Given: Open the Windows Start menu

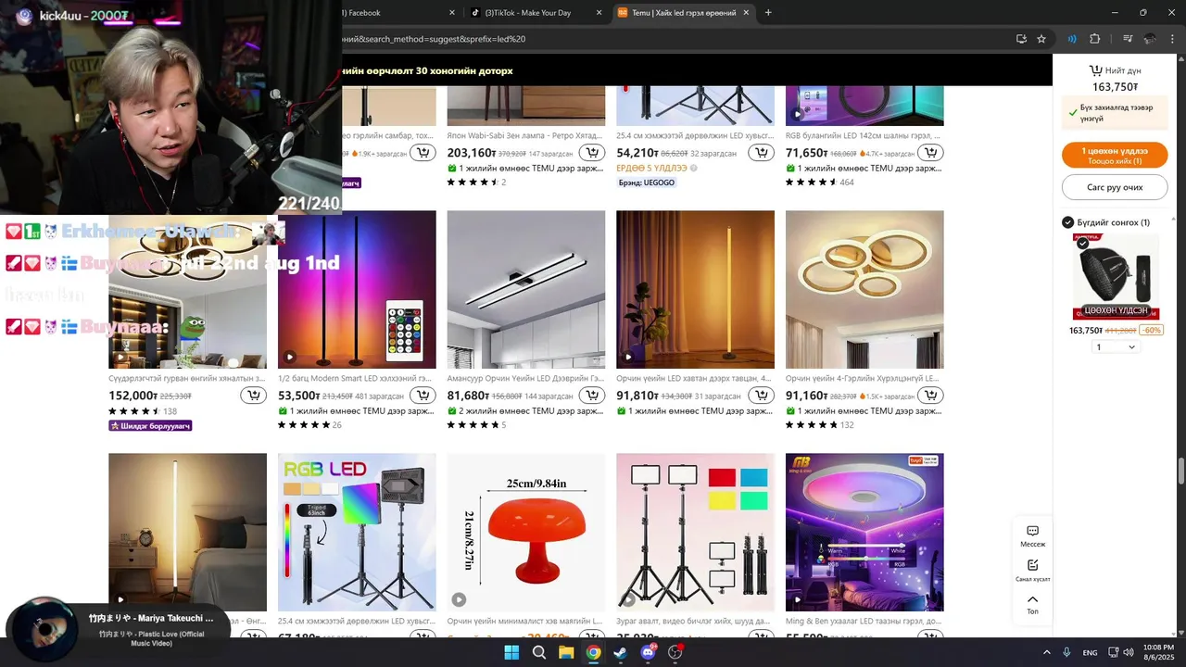Looking at the screenshot, I should click(x=511, y=652).
